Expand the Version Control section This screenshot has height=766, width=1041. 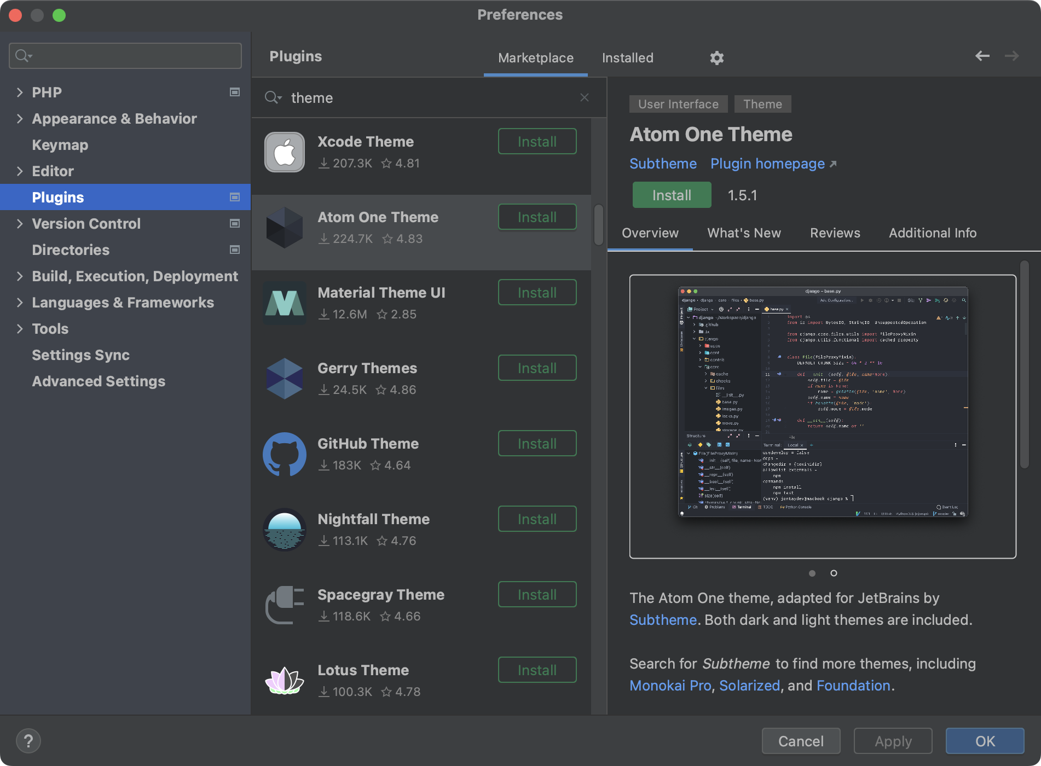(20, 223)
